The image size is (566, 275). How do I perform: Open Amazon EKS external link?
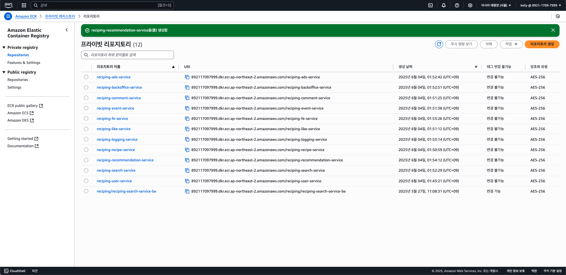[21, 120]
